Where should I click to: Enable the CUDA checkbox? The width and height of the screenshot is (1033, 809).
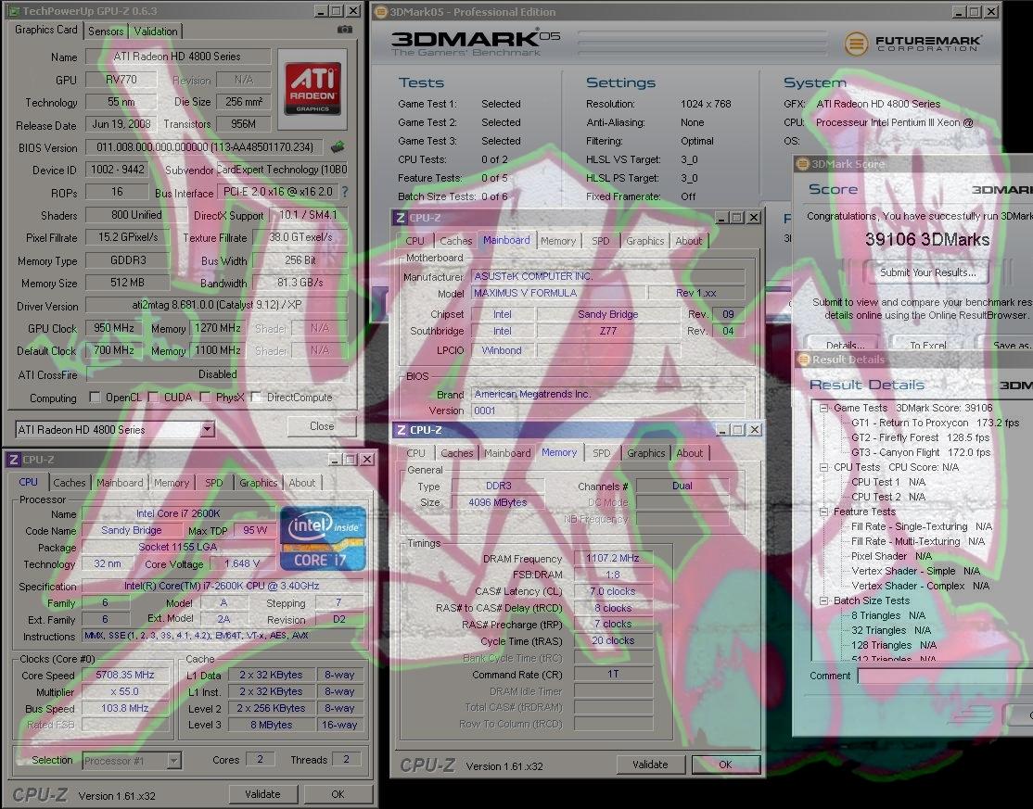click(x=154, y=397)
